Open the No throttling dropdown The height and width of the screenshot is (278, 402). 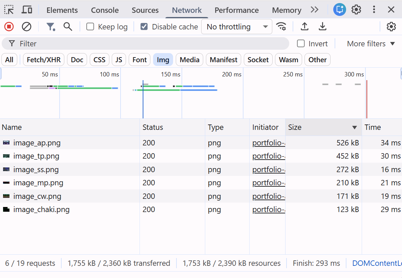tap(237, 27)
